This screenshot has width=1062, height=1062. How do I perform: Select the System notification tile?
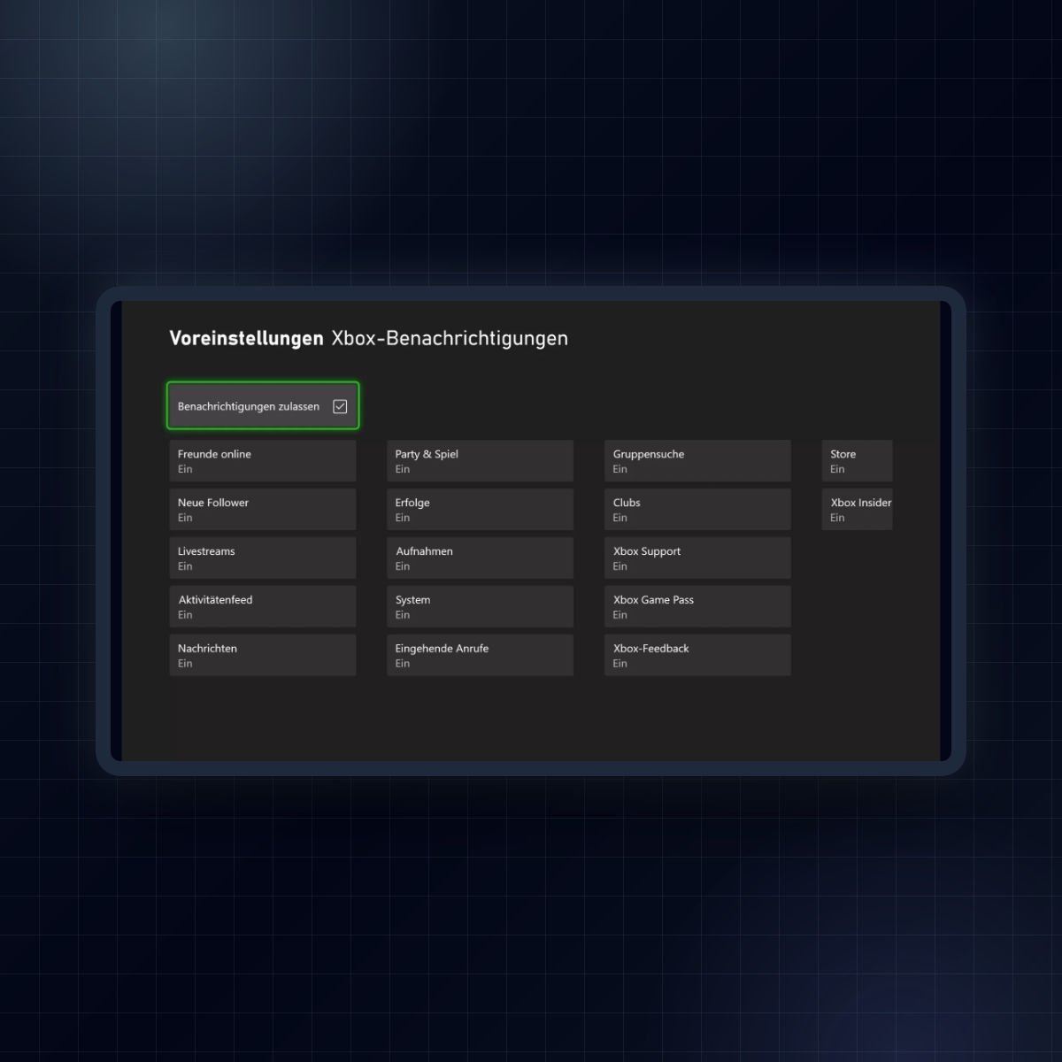point(481,607)
